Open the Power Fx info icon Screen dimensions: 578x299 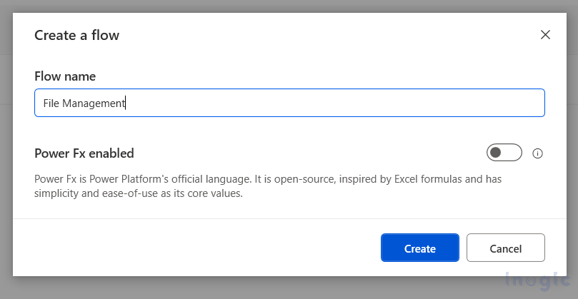click(537, 153)
